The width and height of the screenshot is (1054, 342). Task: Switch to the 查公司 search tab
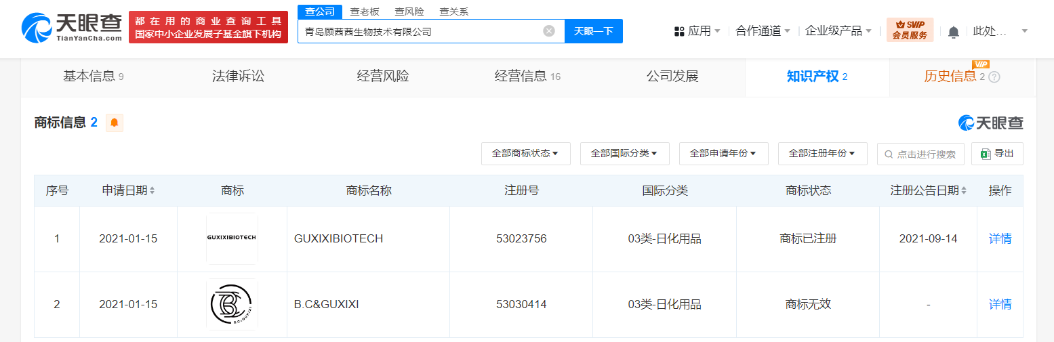tap(319, 12)
